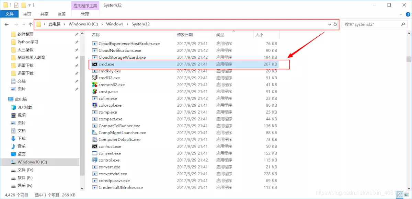
Task: Select the cmdkey.exe file icon
Action: click(95, 71)
